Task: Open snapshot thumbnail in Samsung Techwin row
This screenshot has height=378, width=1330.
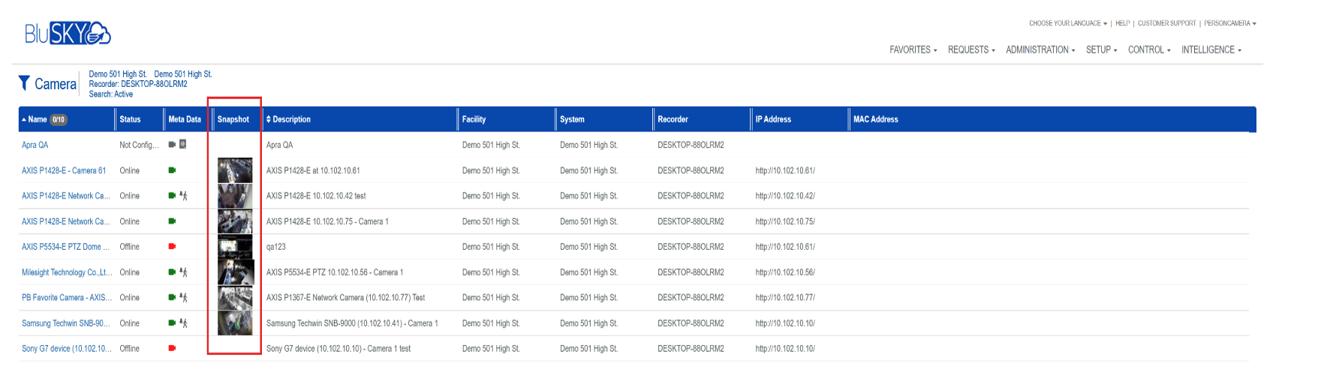Action: coord(235,323)
